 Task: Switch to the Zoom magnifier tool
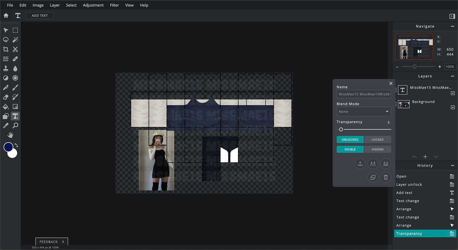[x=15, y=125]
